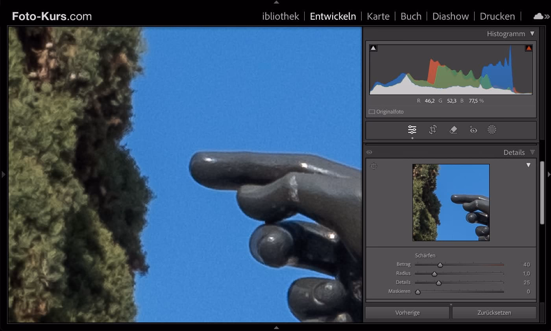Screen dimensions: 551x331
Task: Enable the Originalfoto checkbox
Action: pyautogui.click(x=371, y=112)
